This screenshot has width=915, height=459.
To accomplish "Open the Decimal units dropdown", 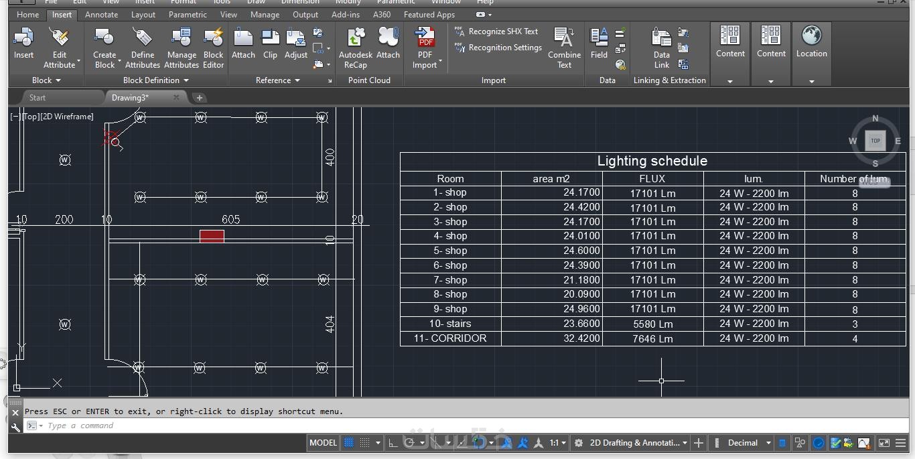I will click(x=748, y=443).
